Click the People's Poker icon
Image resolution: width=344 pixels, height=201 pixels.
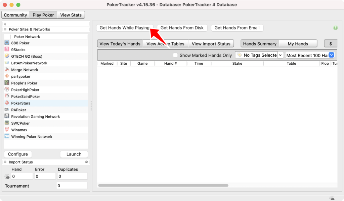click(7, 83)
